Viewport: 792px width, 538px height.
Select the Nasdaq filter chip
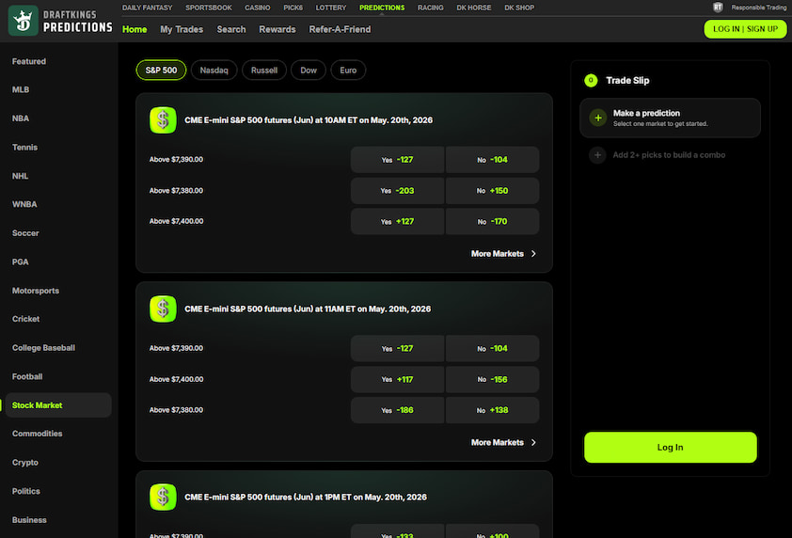[214, 71]
